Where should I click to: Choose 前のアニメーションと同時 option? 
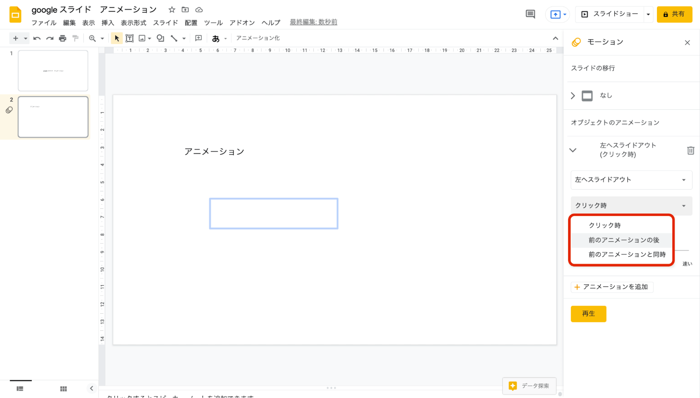pos(622,254)
